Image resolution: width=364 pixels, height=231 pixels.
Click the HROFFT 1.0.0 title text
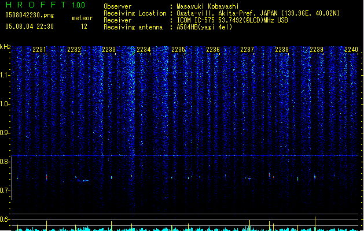[46, 5]
